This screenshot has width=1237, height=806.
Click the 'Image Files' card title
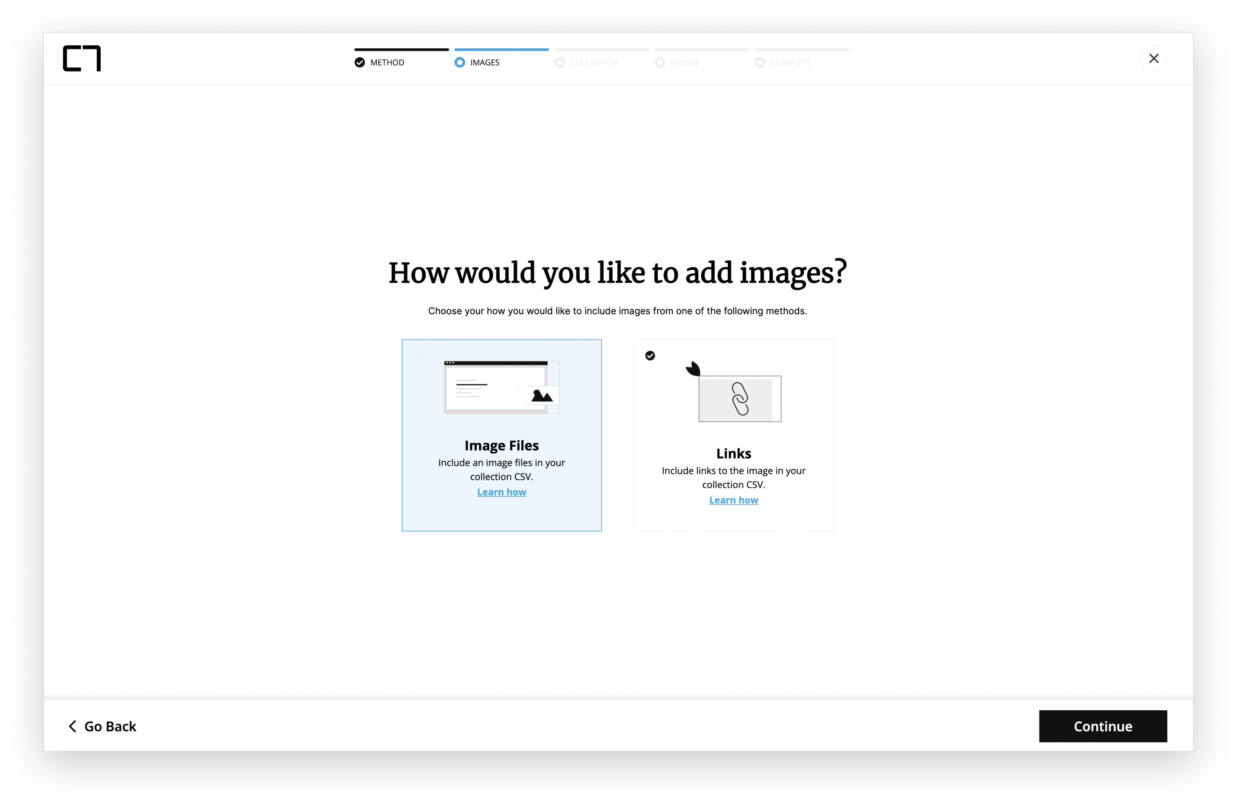501,446
